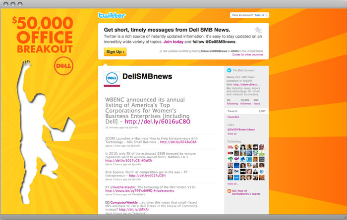Viewport: 347px width, 220px height.
Task: Click the verified account checkmark badge
Action: point(229,70)
